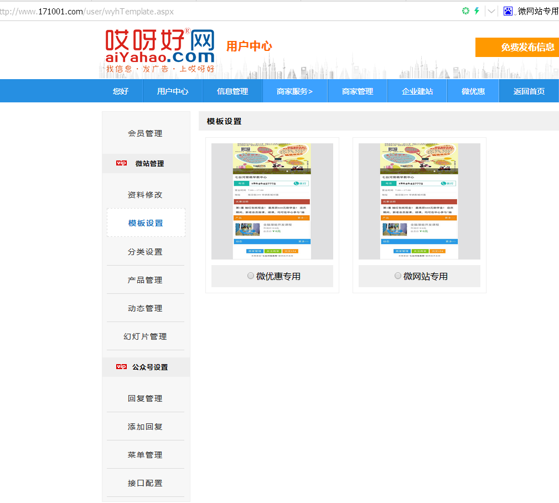Go to 信息管理 in the top navigation
Viewport: 559px width, 503px height.
tap(232, 91)
